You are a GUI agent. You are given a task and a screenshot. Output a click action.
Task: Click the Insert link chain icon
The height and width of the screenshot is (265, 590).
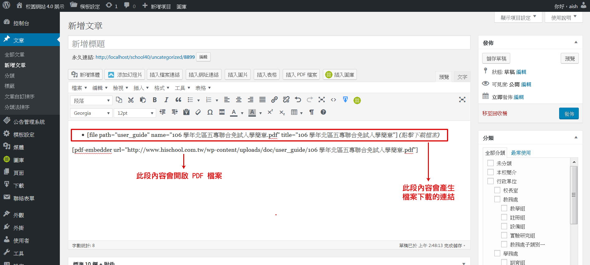point(274,100)
